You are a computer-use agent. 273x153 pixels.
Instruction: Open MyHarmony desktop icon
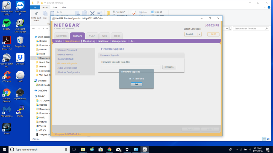click(20, 94)
